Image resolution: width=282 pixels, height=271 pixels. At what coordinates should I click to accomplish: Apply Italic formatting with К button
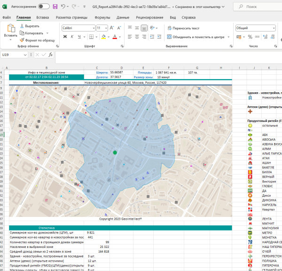tap(71, 37)
